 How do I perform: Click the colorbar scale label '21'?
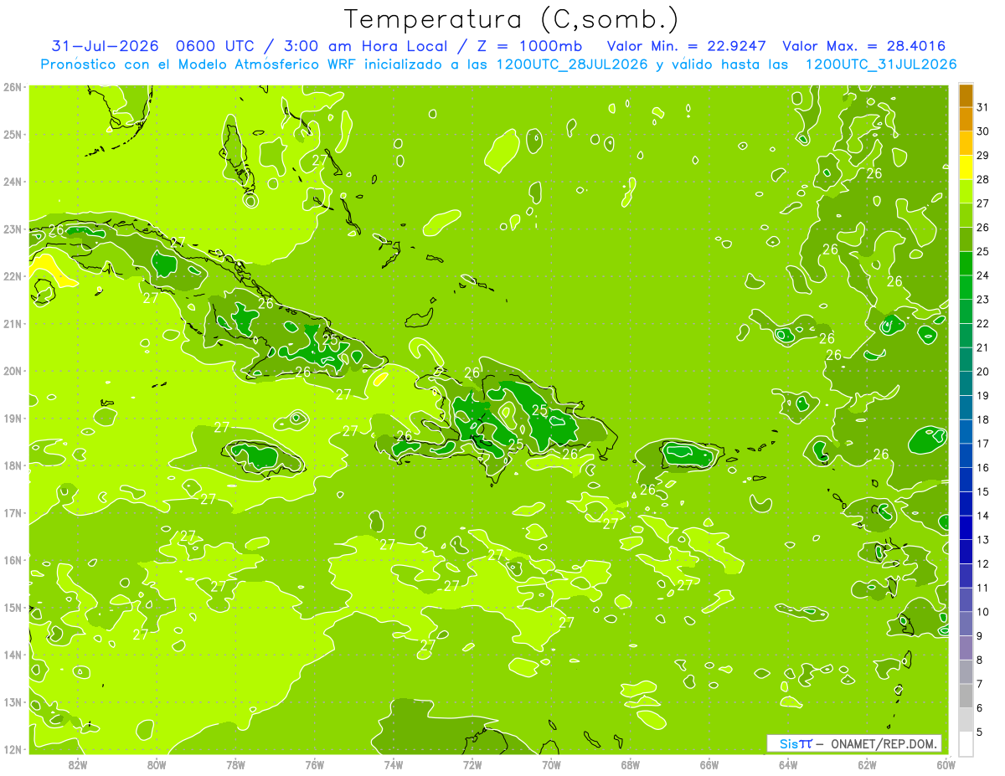[x=983, y=347]
